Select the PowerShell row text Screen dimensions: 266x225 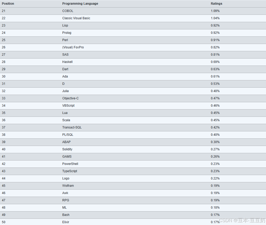point(70,164)
